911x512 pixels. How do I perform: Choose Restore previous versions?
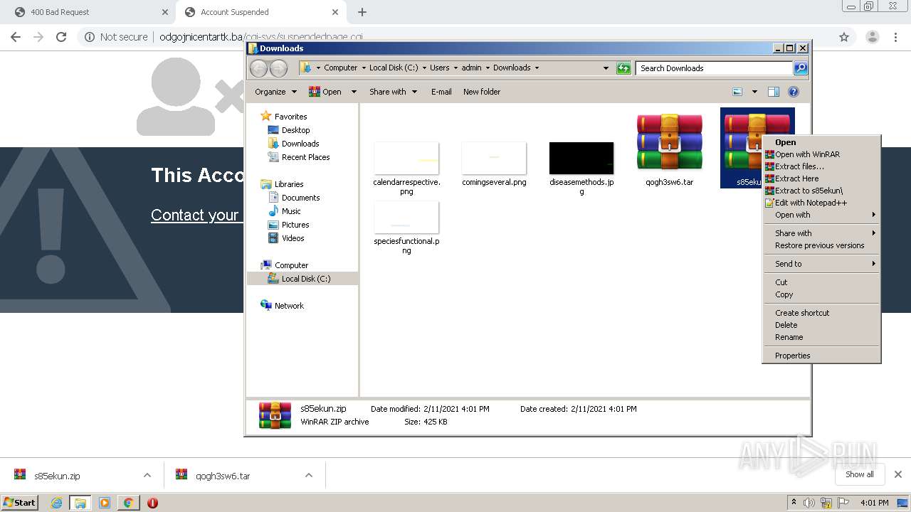[821, 245]
